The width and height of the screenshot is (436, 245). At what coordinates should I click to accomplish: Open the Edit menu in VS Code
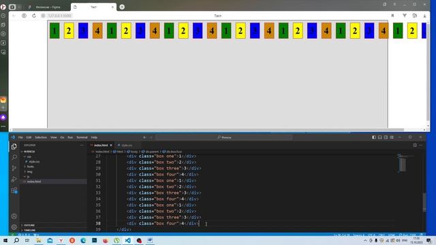tap(29, 137)
